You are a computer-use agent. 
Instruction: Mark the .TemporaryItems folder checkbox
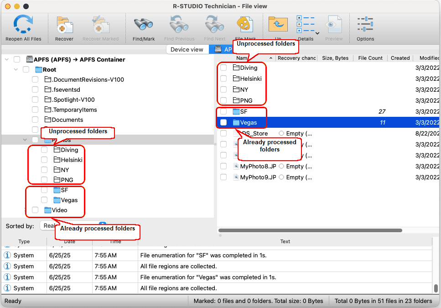35,110
